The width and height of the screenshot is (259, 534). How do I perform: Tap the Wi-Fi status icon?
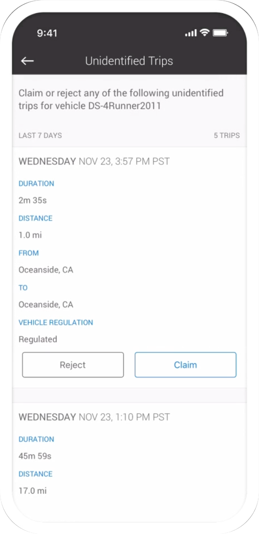pyautogui.click(x=204, y=32)
